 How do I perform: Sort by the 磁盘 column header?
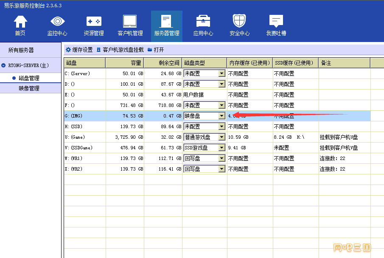click(x=85, y=63)
